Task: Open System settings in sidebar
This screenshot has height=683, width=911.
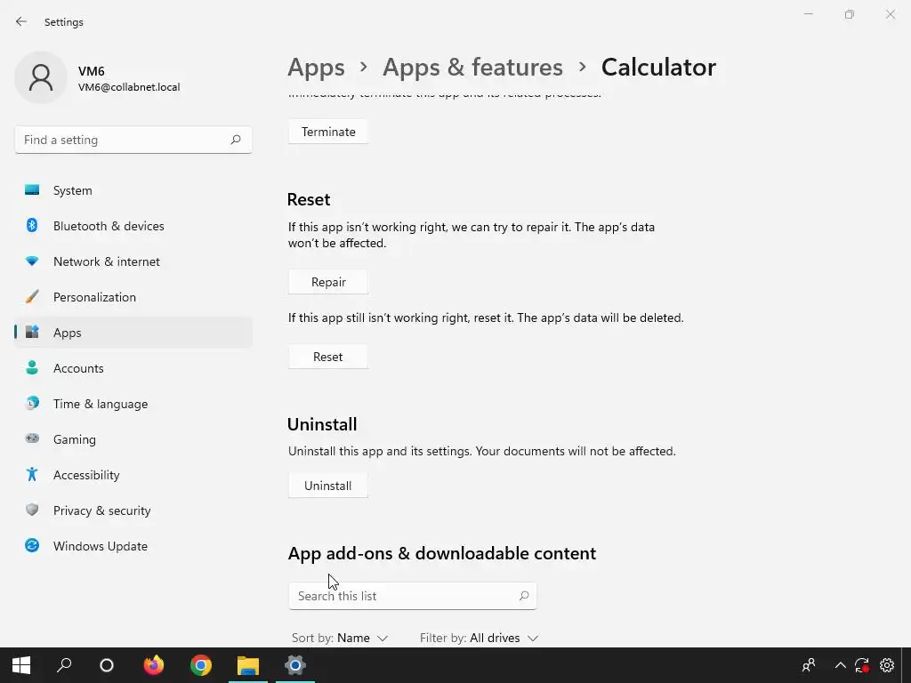Action: pos(133,190)
